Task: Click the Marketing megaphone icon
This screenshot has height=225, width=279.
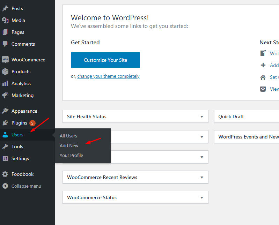Action: pyautogui.click(x=5, y=95)
